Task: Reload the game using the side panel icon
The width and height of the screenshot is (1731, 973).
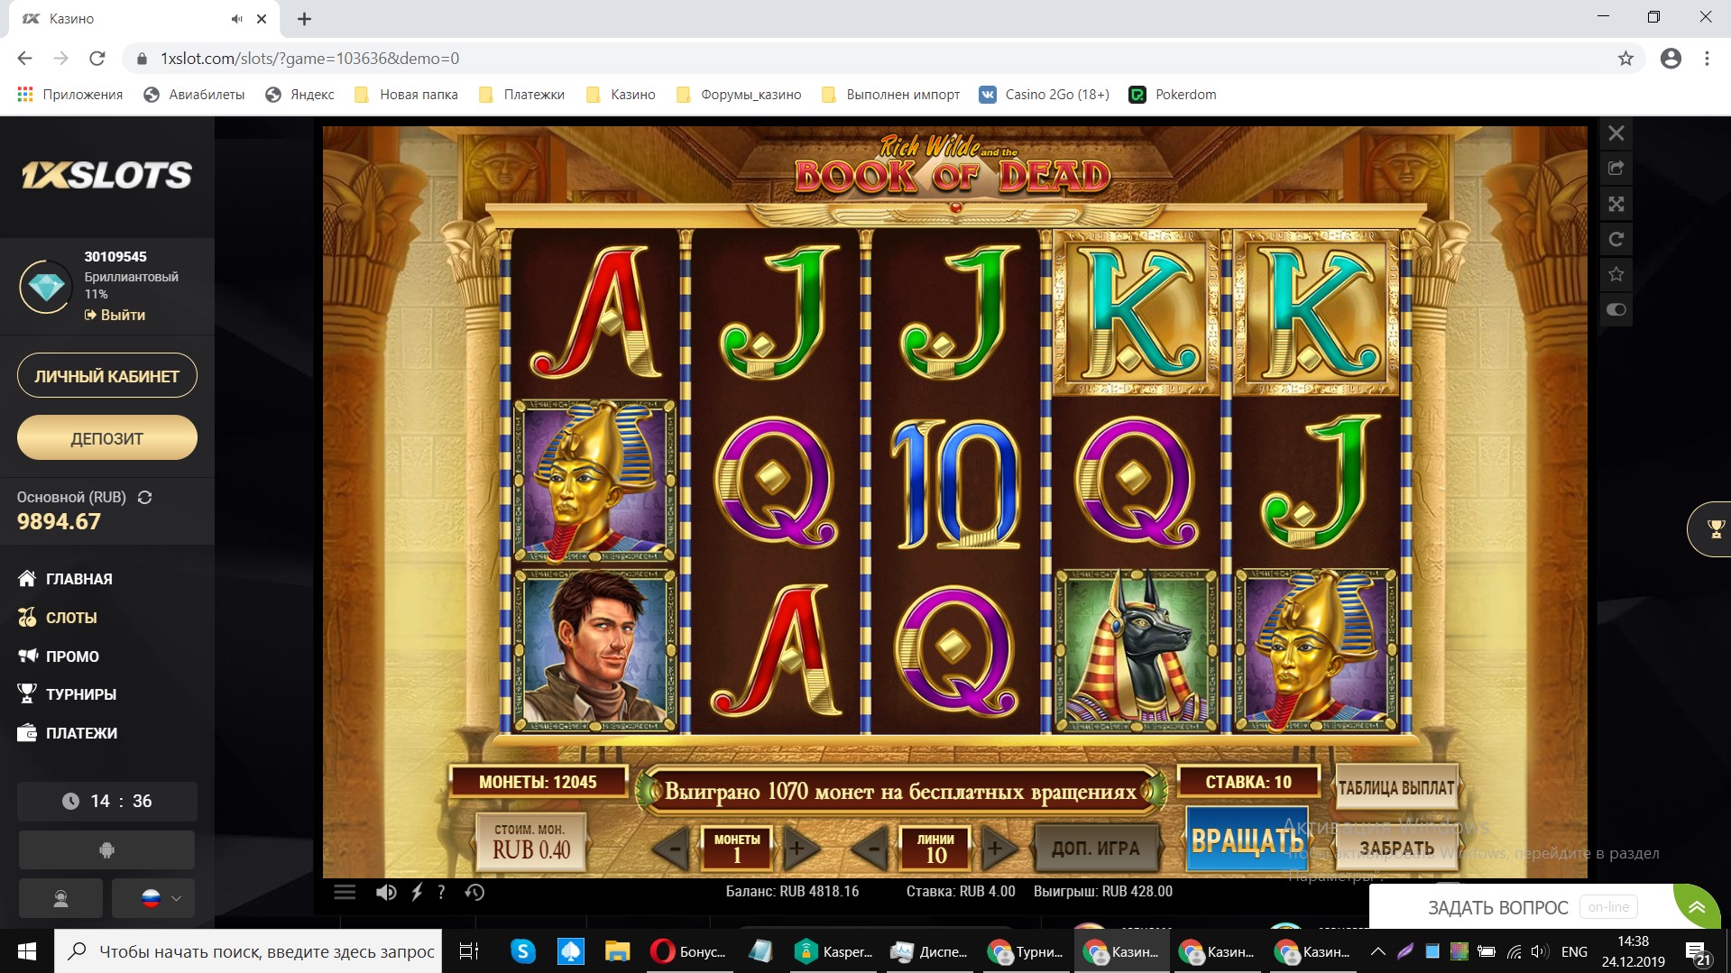Action: pyautogui.click(x=1616, y=239)
